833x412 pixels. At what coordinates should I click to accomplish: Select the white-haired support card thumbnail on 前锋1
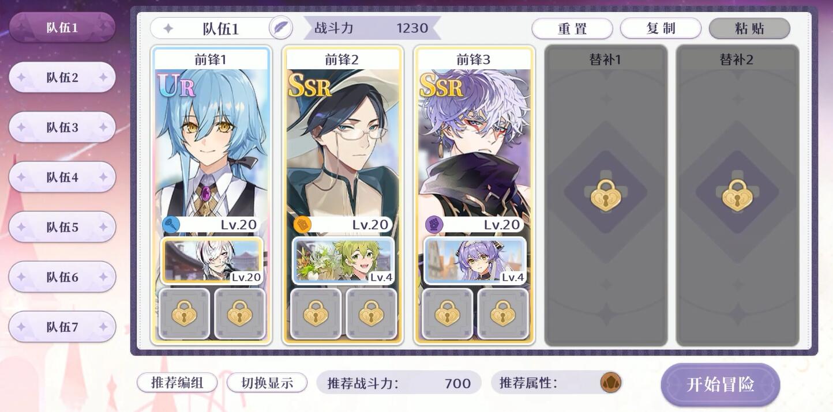(212, 260)
